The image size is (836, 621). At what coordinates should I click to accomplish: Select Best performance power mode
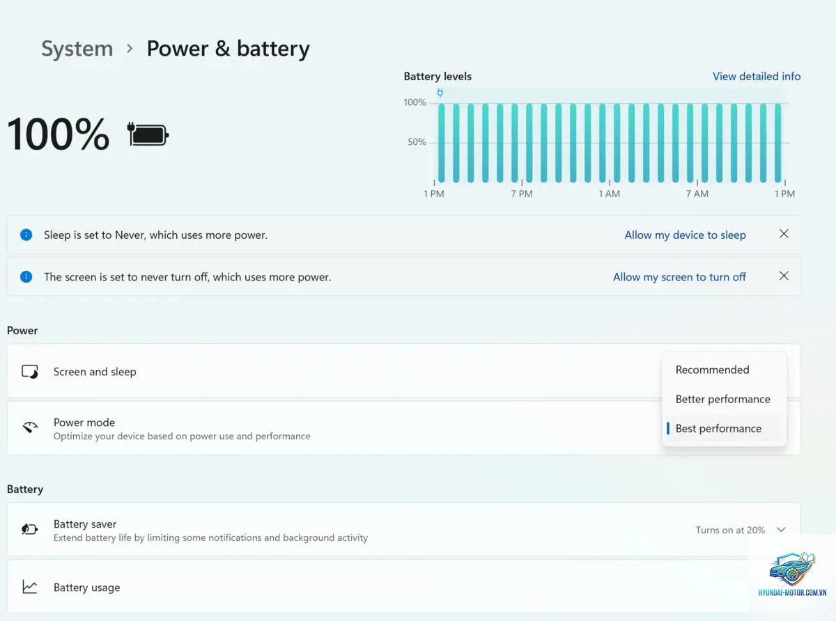point(725,428)
